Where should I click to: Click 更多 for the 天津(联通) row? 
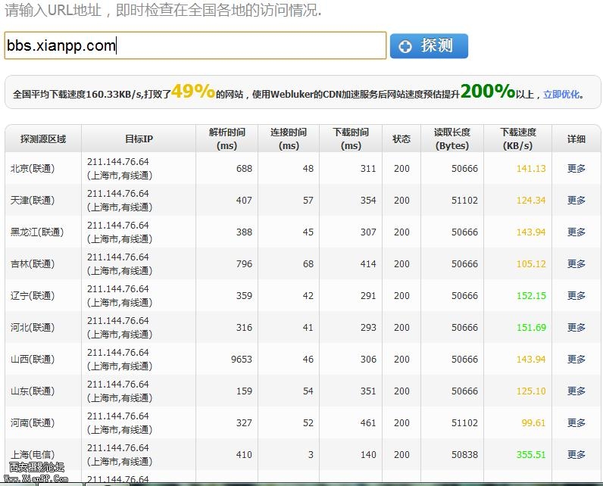click(x=576, y=201)
